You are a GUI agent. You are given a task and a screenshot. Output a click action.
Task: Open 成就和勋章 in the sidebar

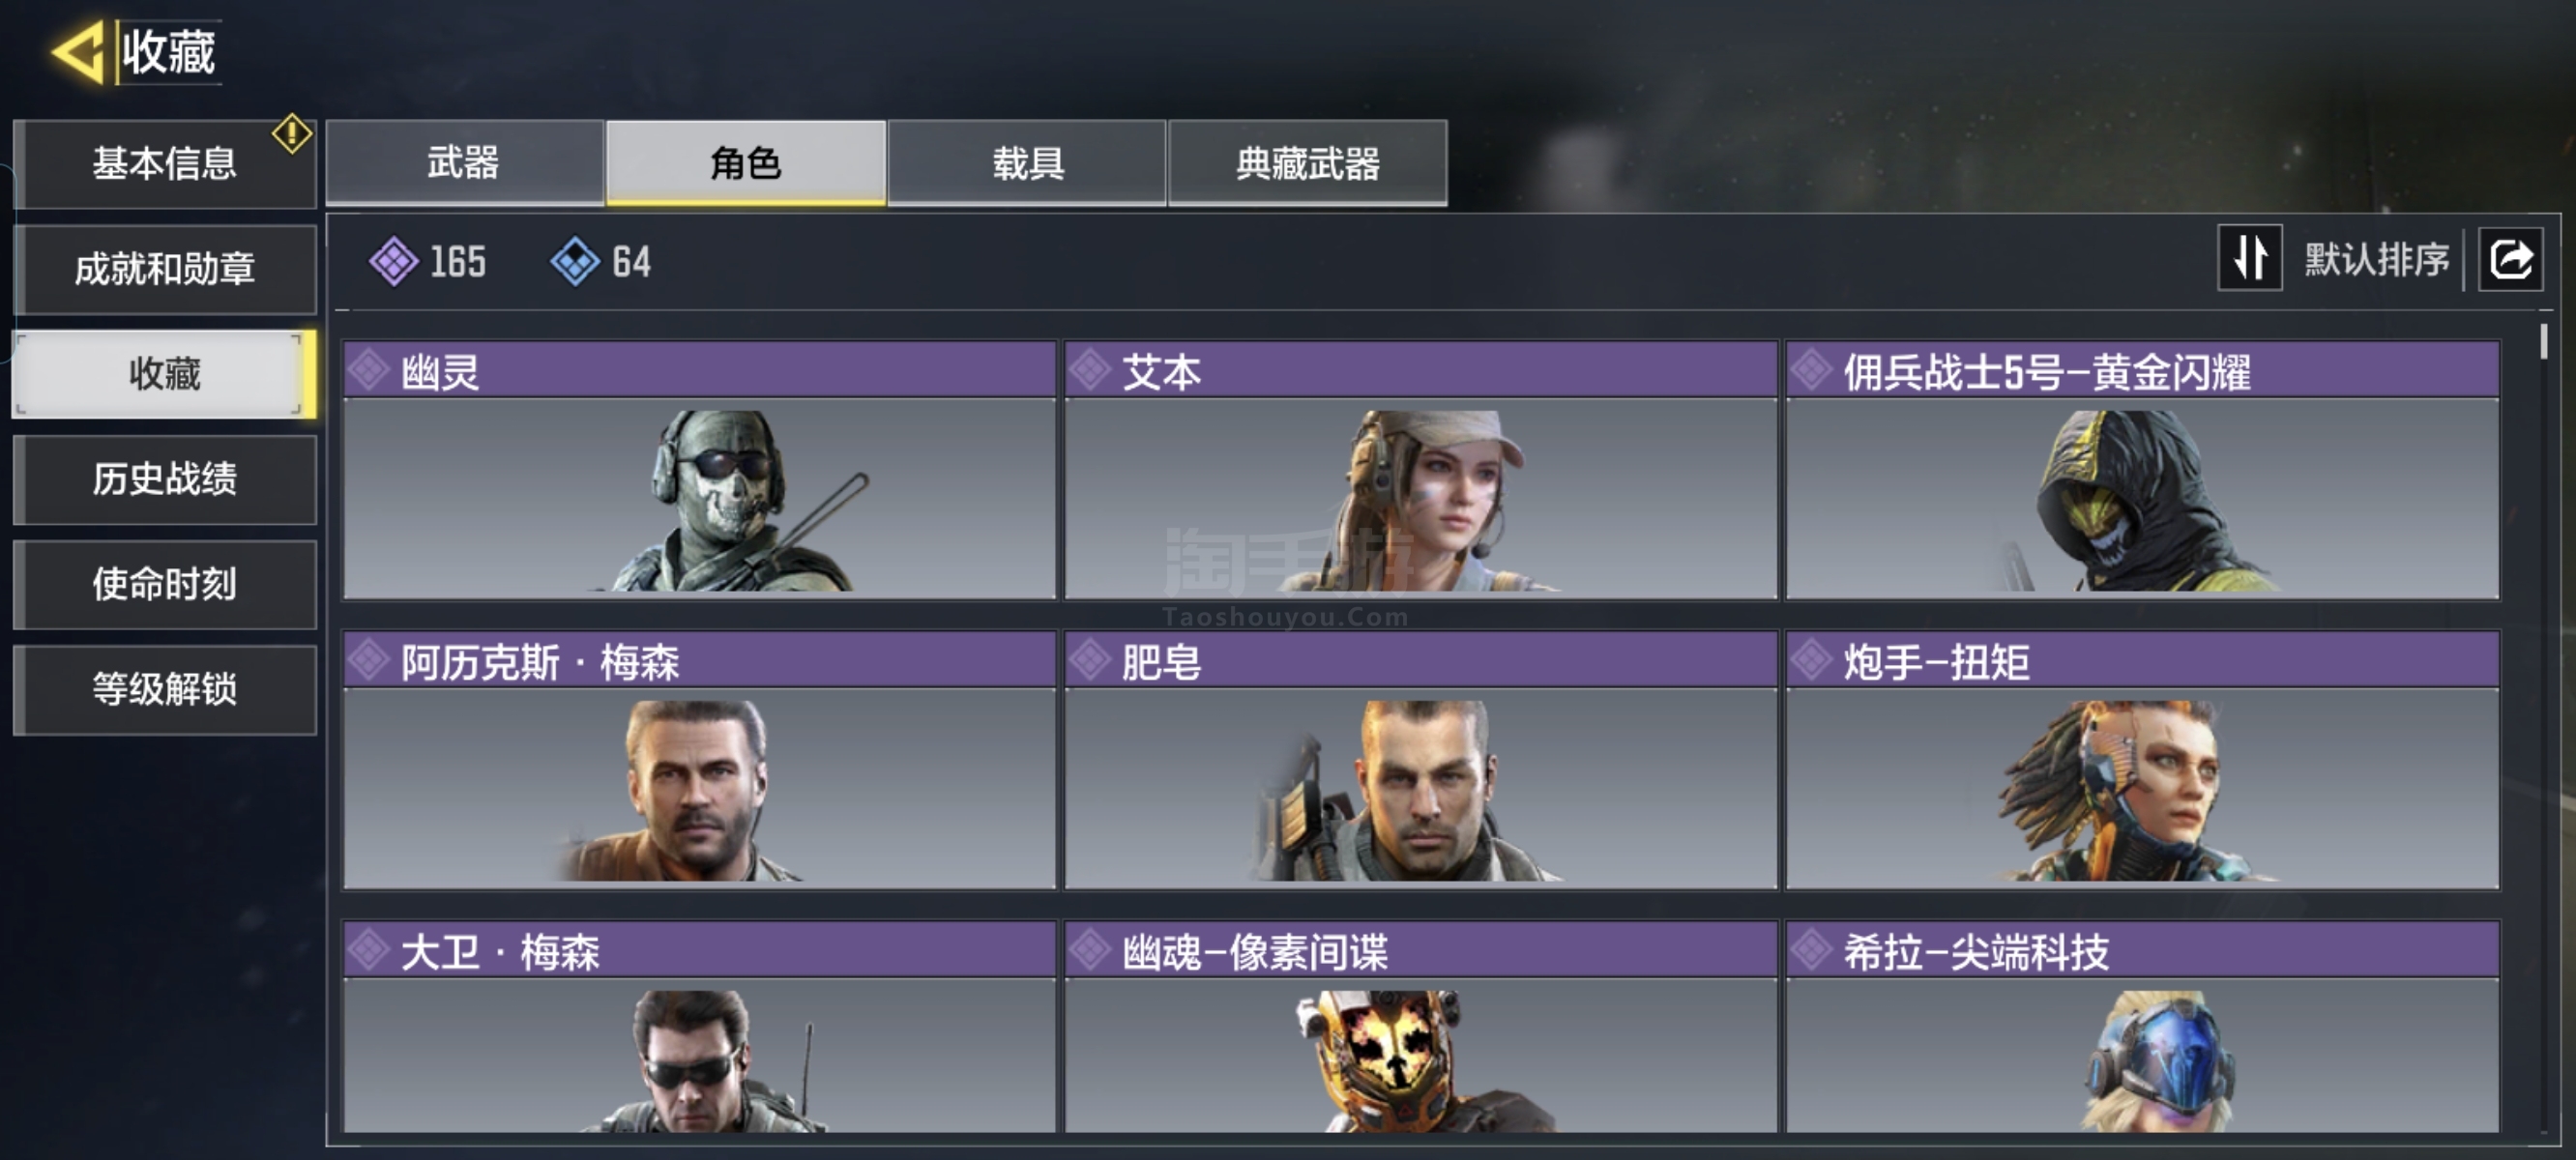165,269
